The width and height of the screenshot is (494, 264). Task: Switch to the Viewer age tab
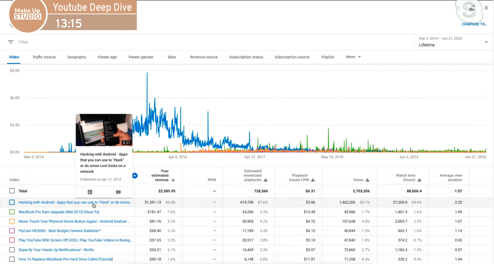click(x=107, y=57)
